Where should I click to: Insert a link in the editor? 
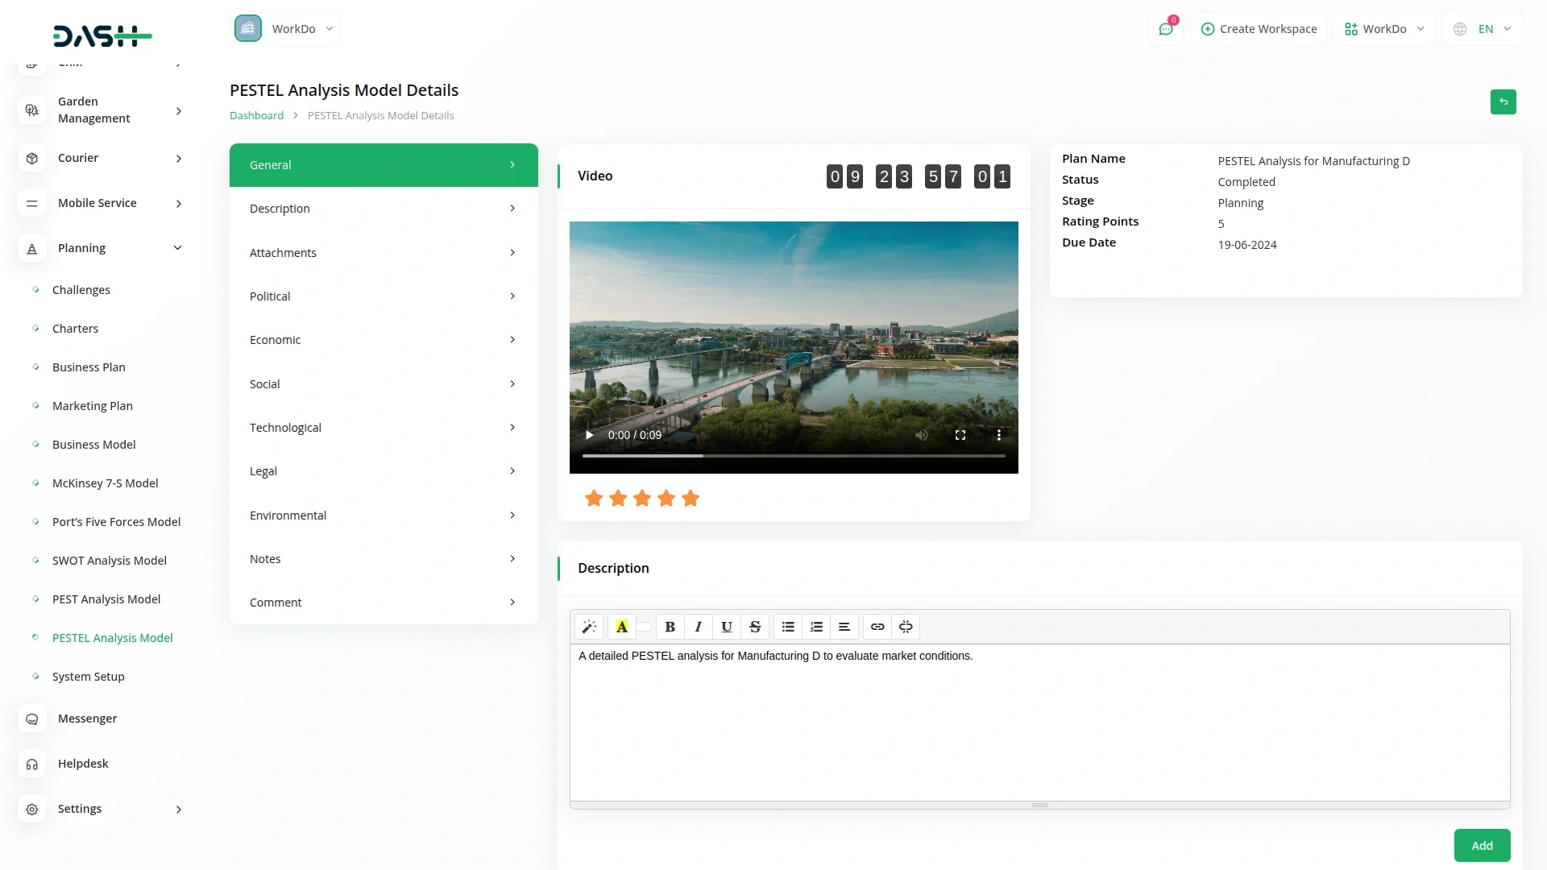[x=877, y=627]
